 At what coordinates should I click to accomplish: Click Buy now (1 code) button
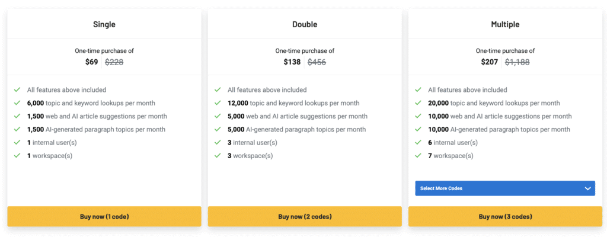click(x=104, y=216)
